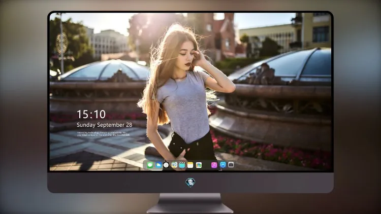Image resolution: width=381 pixels, height=214 pixels.
Task: Click the empty gap in the dock
Action: [x=207, y=165]
